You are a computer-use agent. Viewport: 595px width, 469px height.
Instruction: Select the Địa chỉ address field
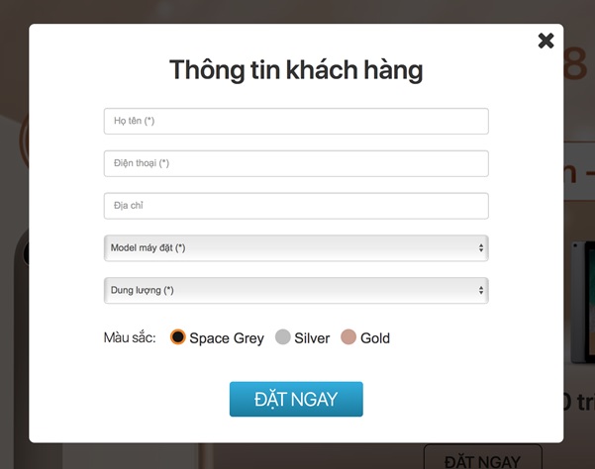coord(296,206)
